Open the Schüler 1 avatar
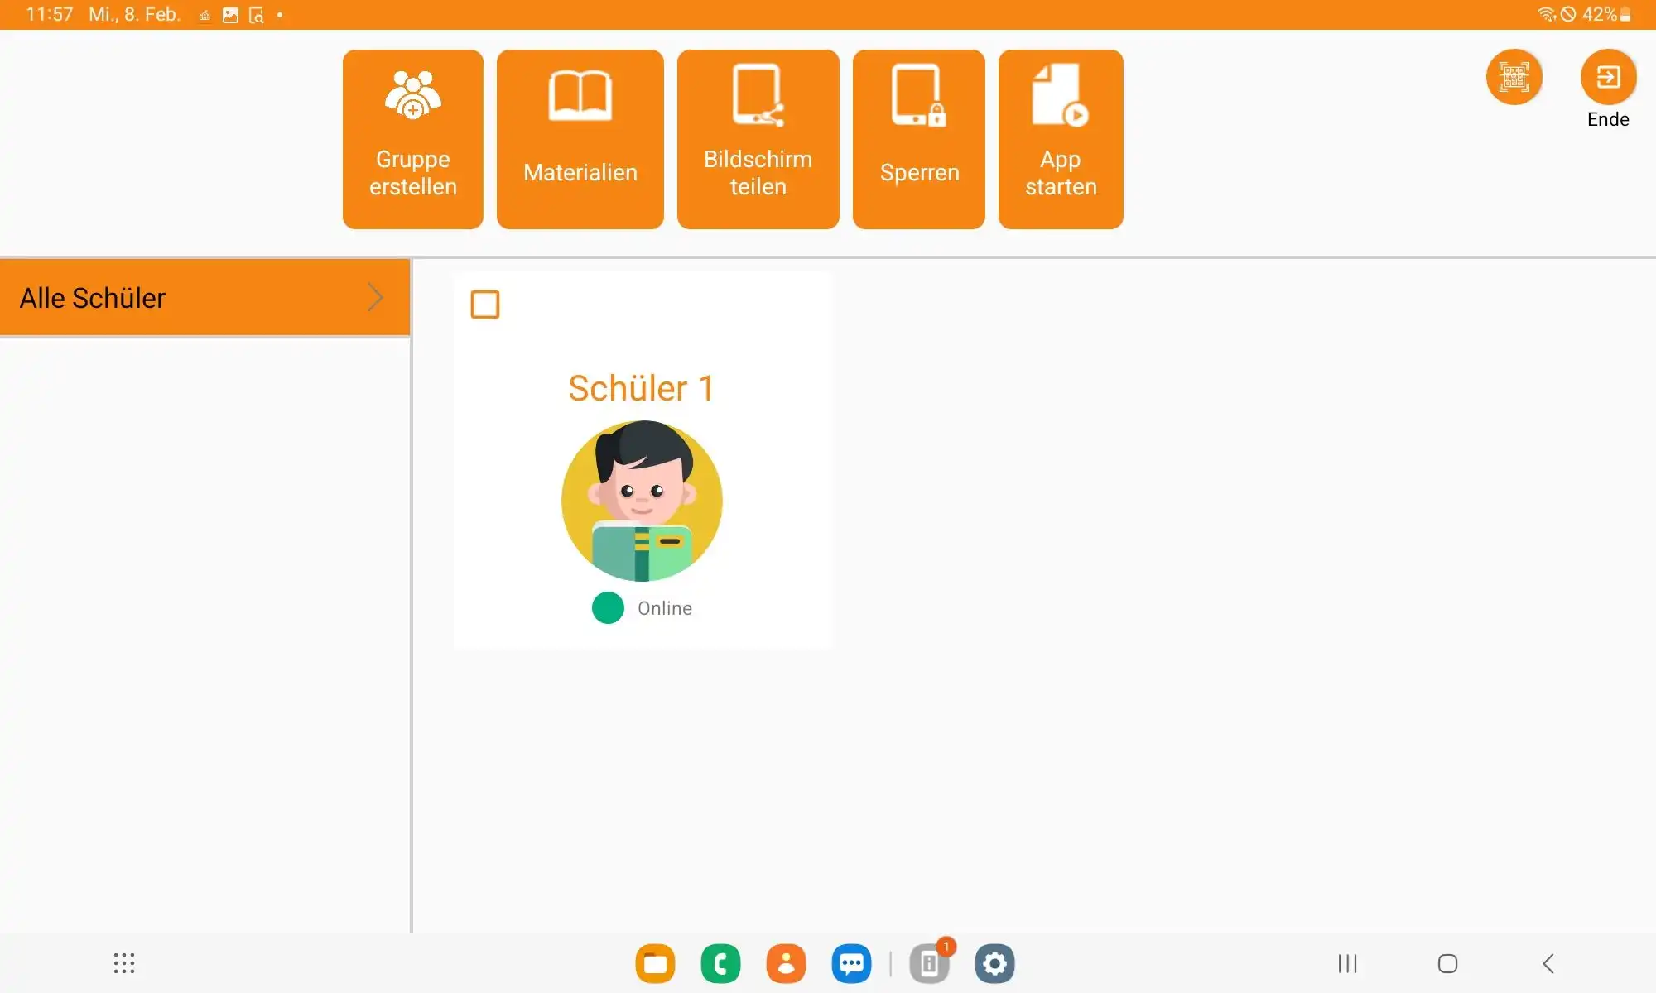Viewport: 1656px width, 993px height. [x=642, y=501]
